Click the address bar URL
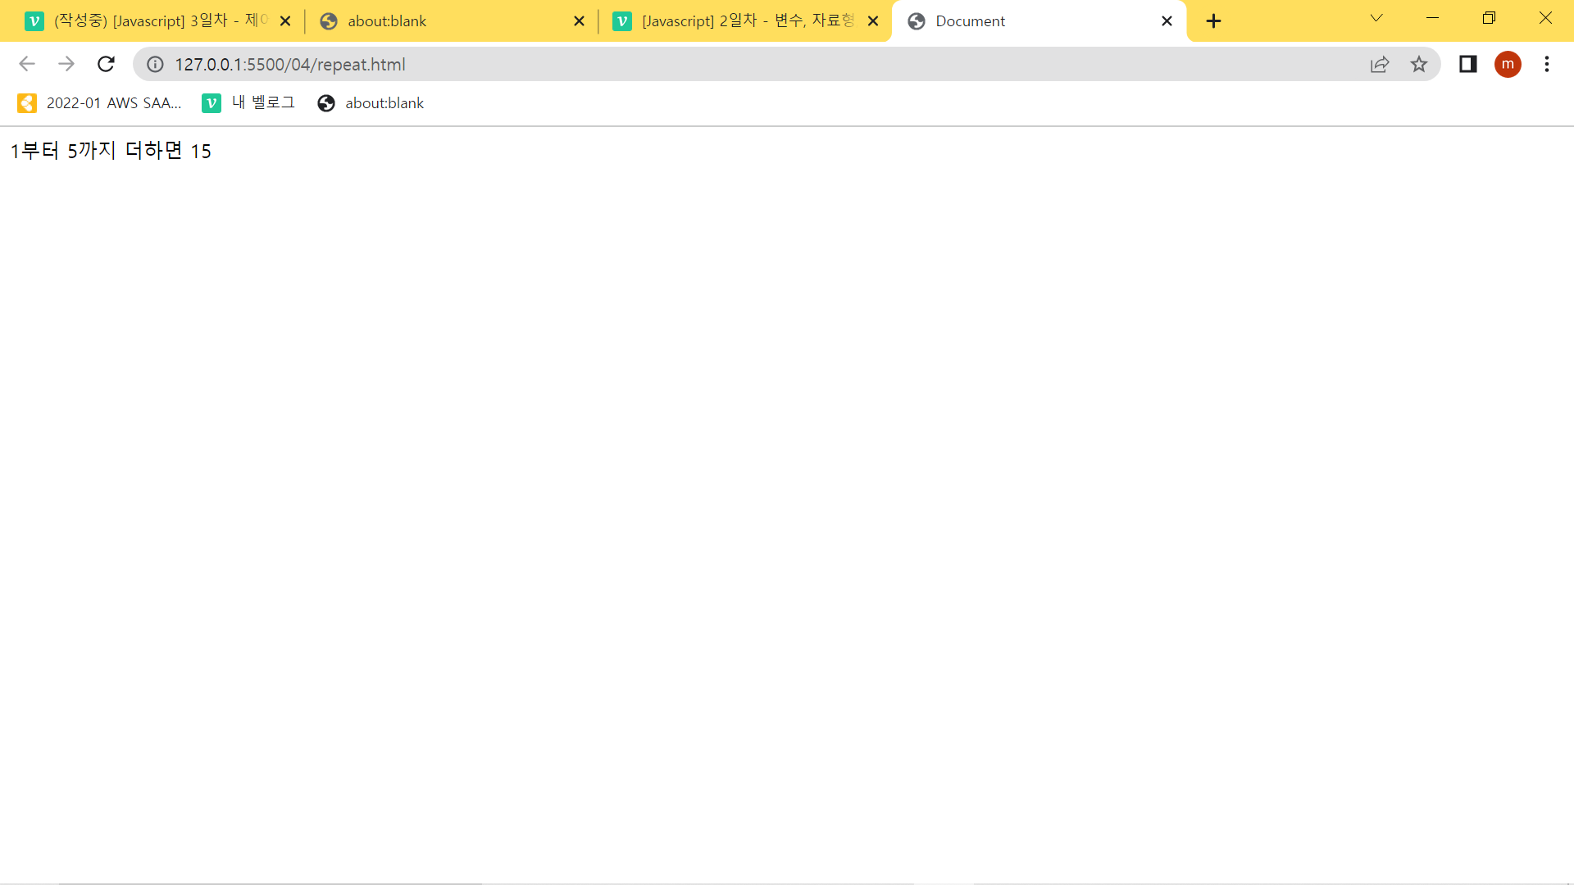Image resolution: width=1574 pixels, height=885 pixels. click(290, 64)
